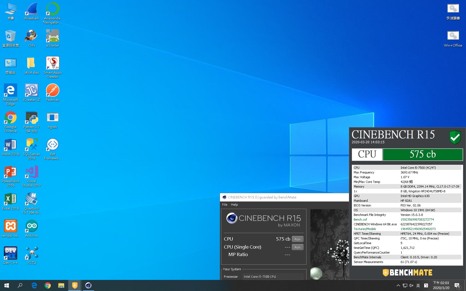Select the Microsoft Edge desktop icon

click(11, 95)
